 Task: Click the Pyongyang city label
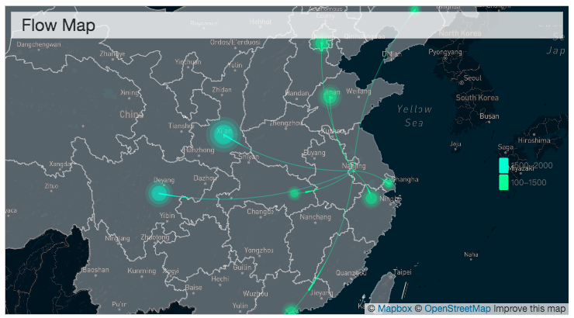click(444, 52)
